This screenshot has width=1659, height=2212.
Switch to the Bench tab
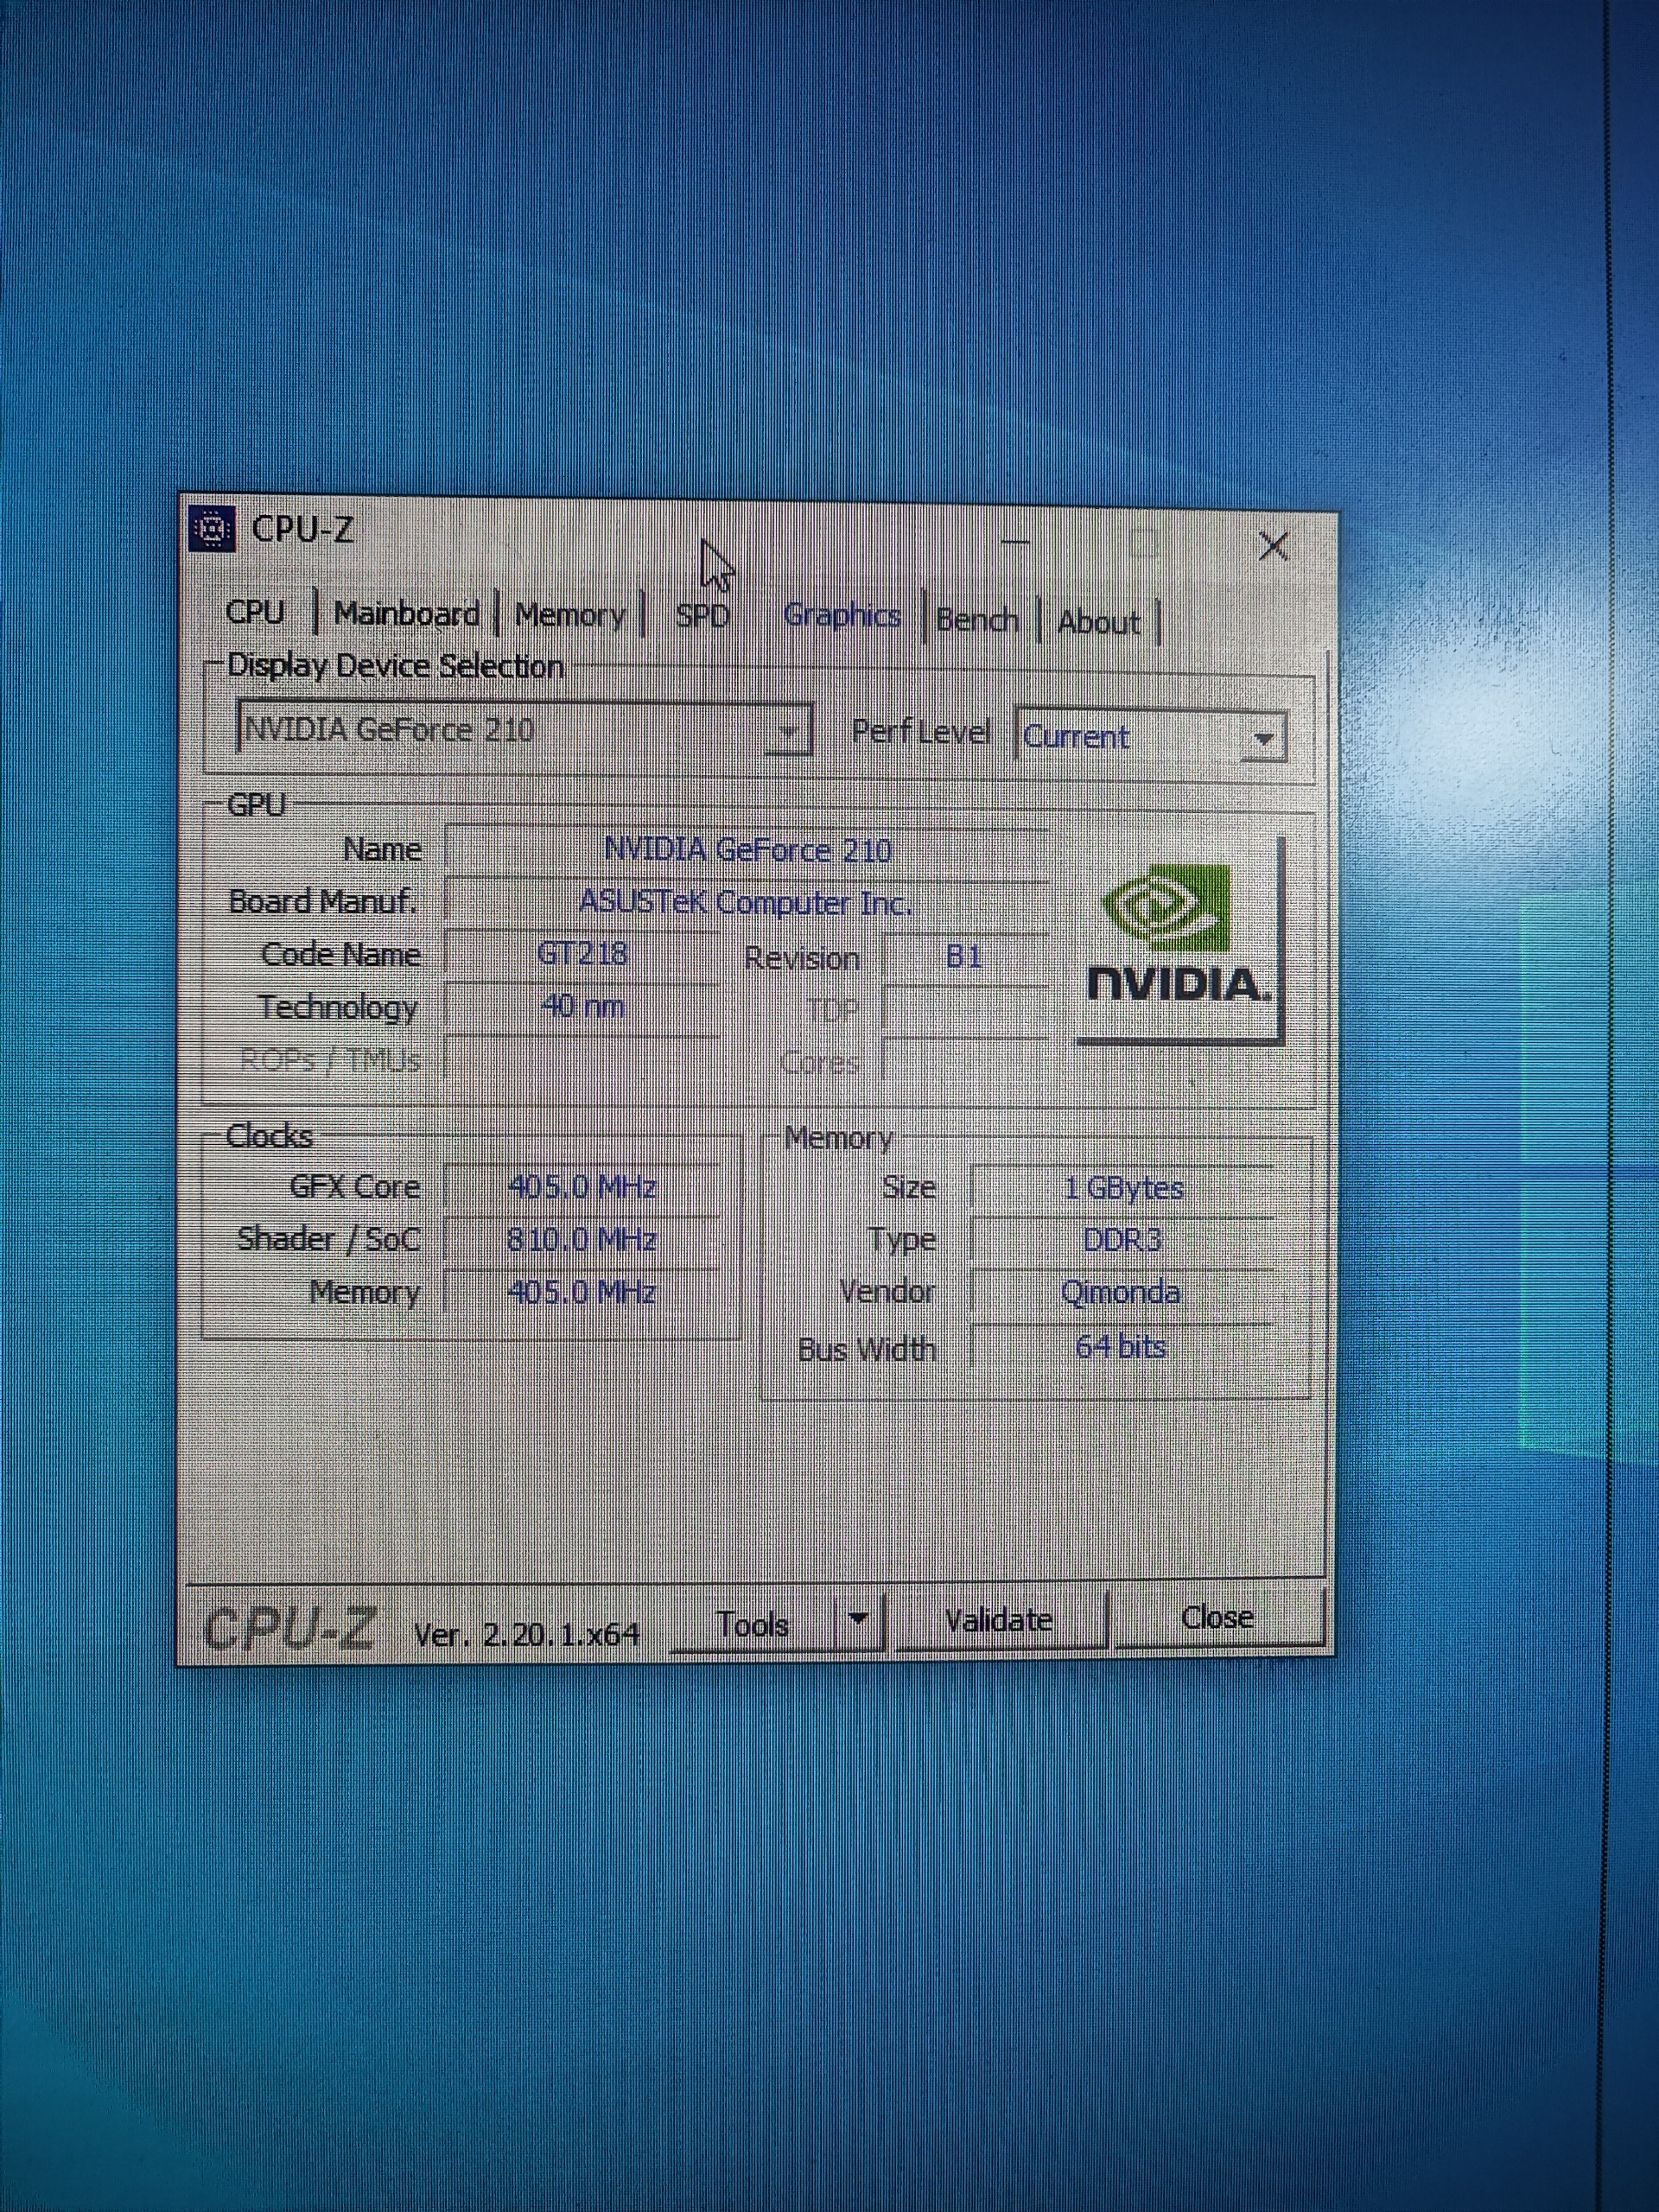point(977,620)
